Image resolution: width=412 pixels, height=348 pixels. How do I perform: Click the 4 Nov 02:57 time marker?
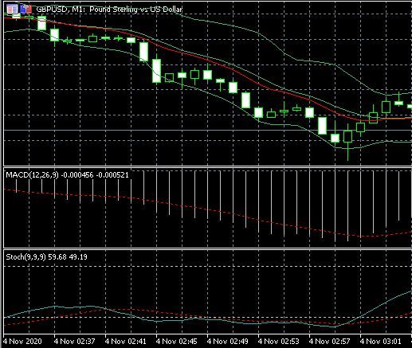tap(329, 341)
